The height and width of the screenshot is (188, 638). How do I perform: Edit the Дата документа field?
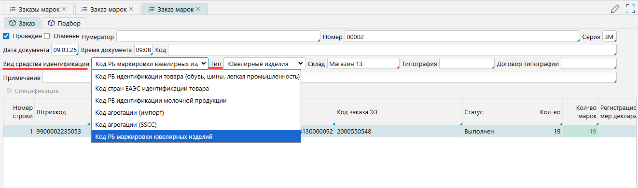(x=65, y=50)
